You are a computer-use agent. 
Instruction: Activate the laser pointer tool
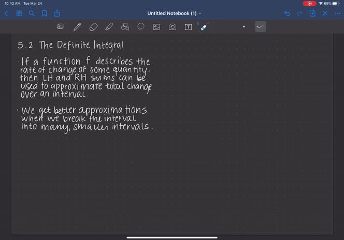coord(204,27)
